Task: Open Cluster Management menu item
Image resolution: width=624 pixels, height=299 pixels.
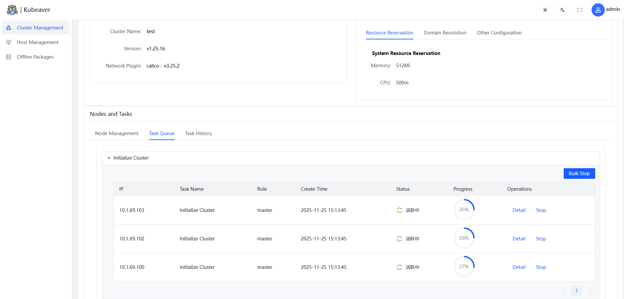Action: pyautogui.click(x=35, y=28)
